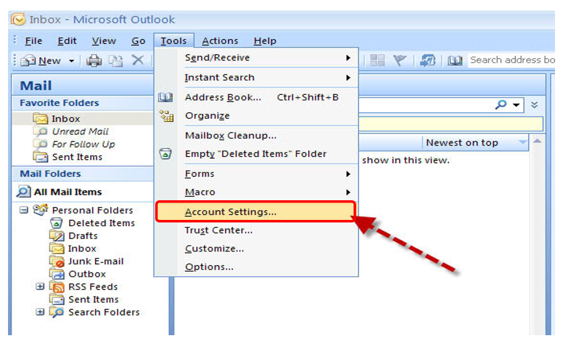
Task: Click the message list scroll up arrow
Action: pyautogui.click(x=537, y=141)
